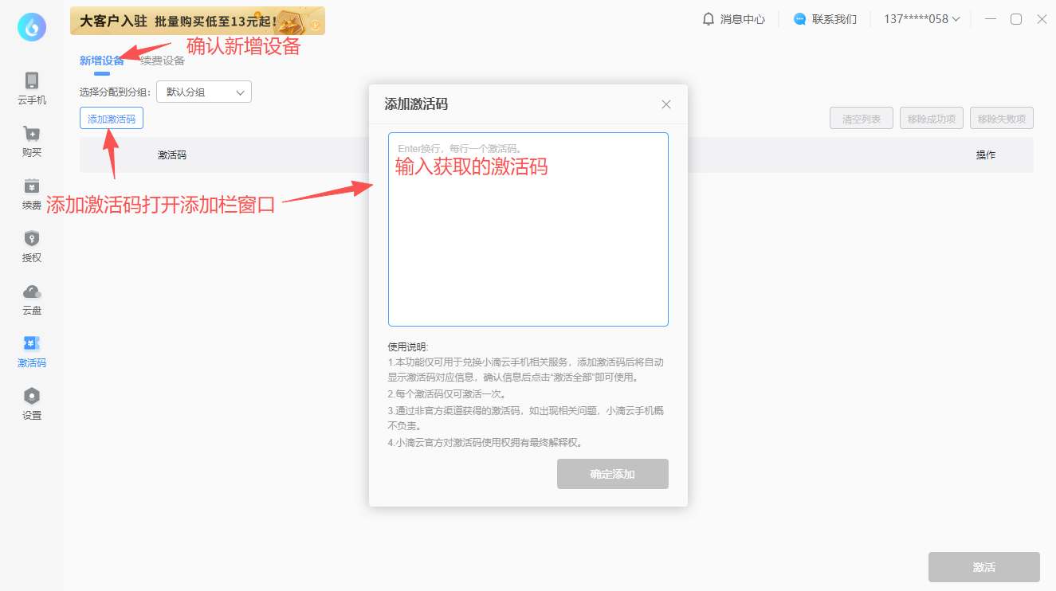The width and height of the screenshot is (1056, 591).
Task: Expand the 默认分组 group dropdown
Action: pyautogui.click(x=204, y=92)
